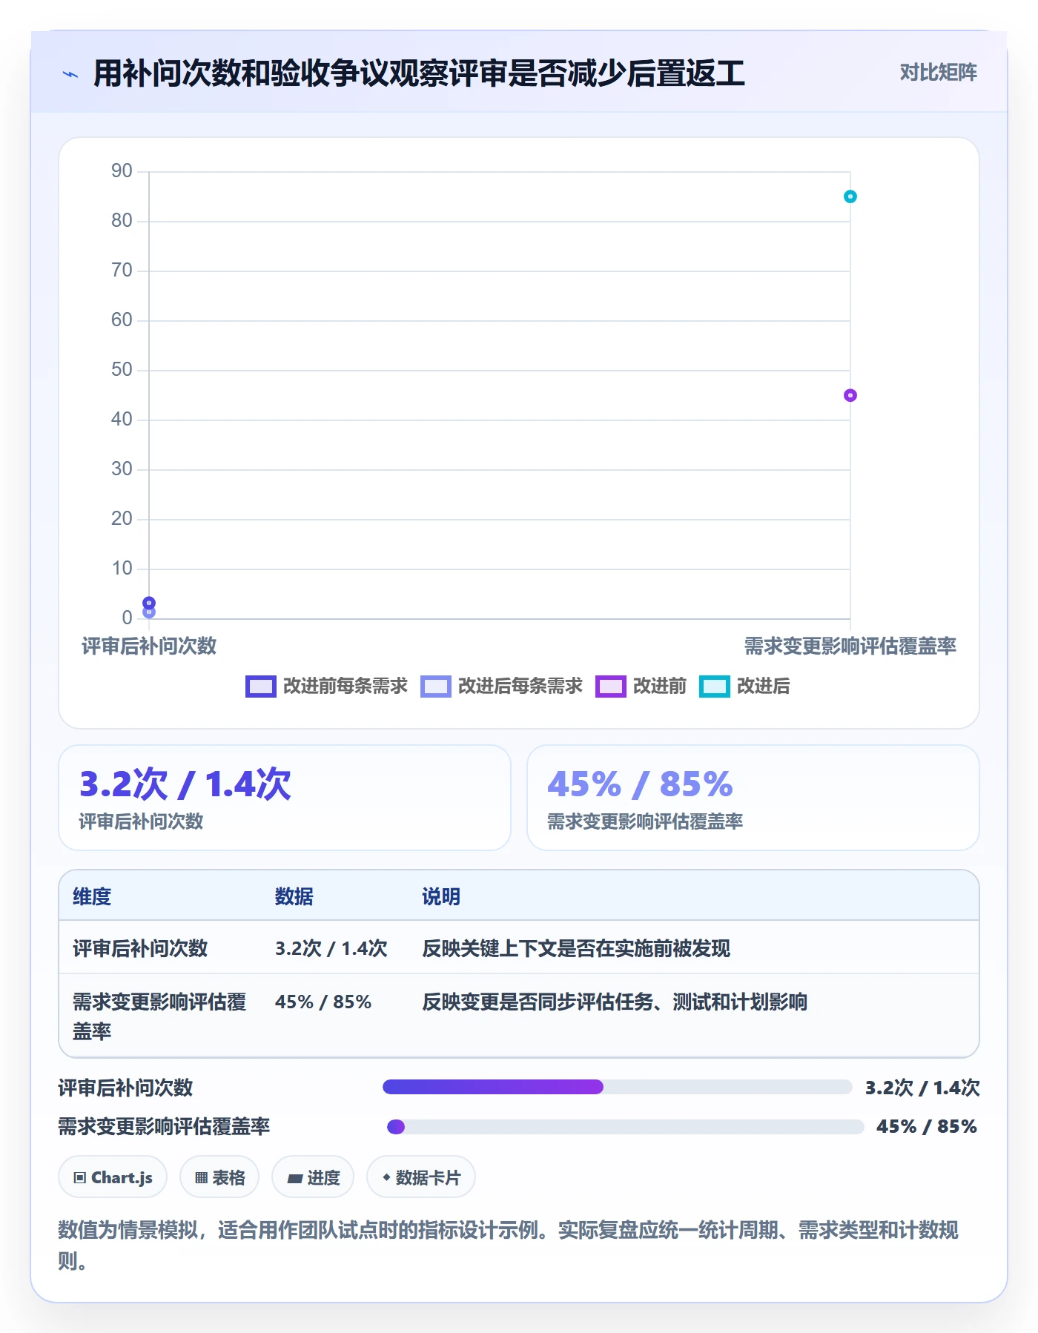1038x1333 pixels.
Task: Select the 数据卡片 tag chip
Action: (421, 1177)
